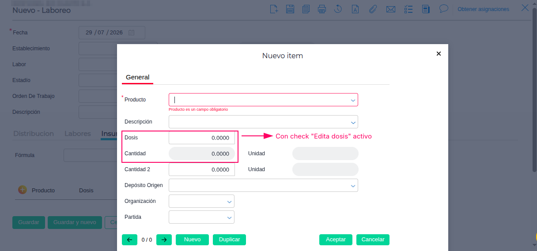Click the Unidad field beside Cantidad 2

coord(325,169)
